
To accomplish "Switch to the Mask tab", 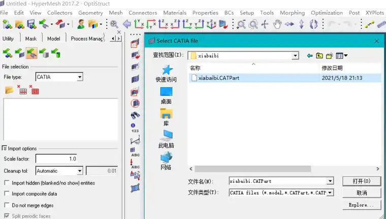I will (x=31, y=39).
